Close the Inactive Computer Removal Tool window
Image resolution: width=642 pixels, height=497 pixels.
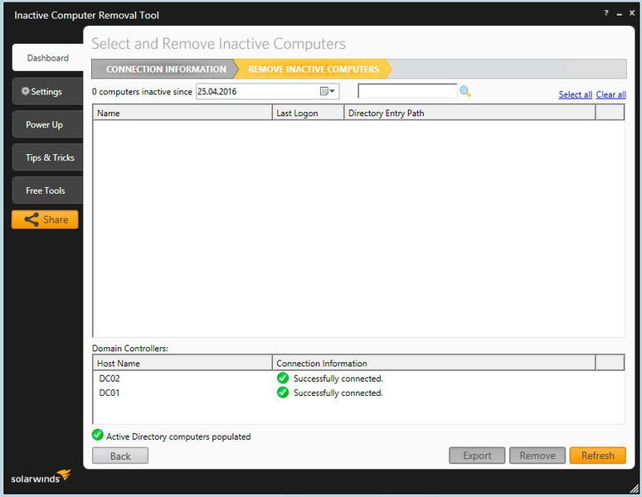pyautogui.click(x=632, y=13)
